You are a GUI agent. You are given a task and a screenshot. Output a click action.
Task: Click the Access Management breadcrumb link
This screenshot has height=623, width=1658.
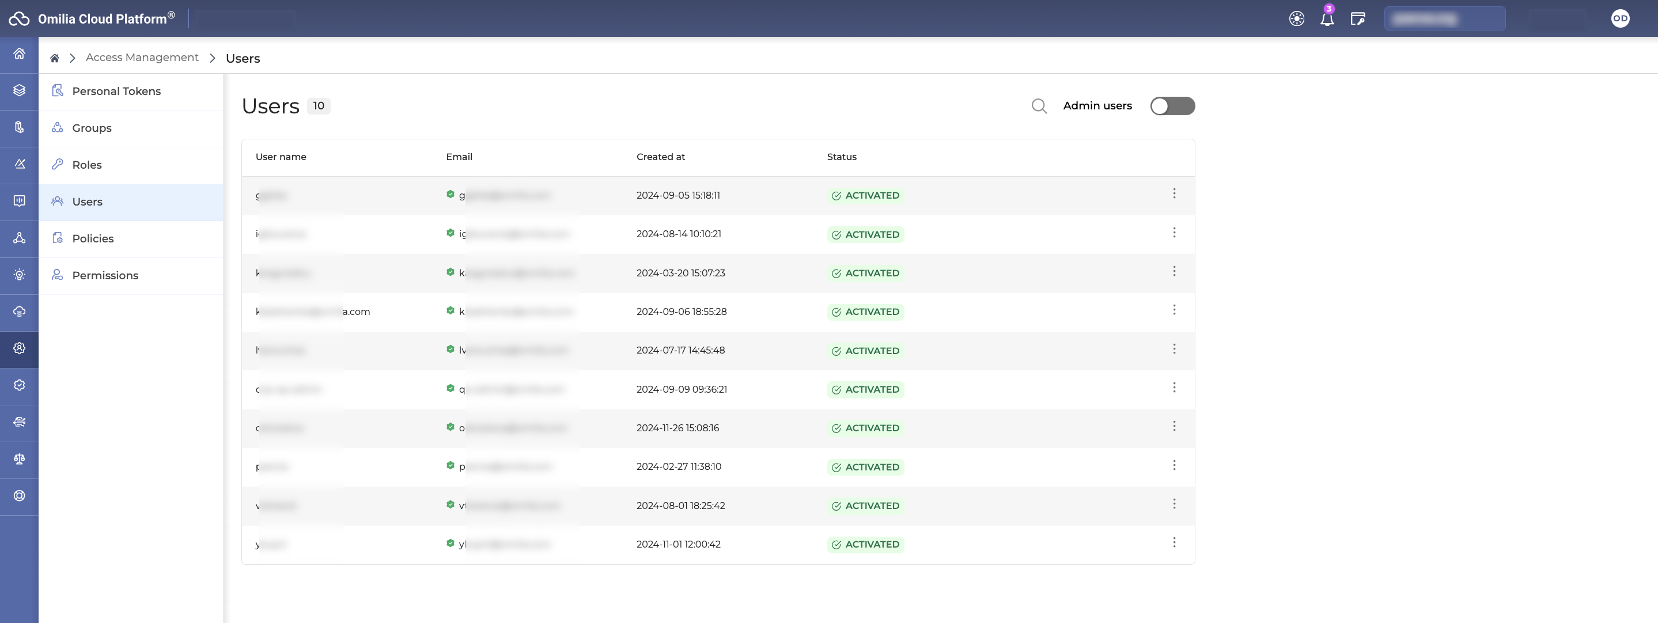click(142, 58)
